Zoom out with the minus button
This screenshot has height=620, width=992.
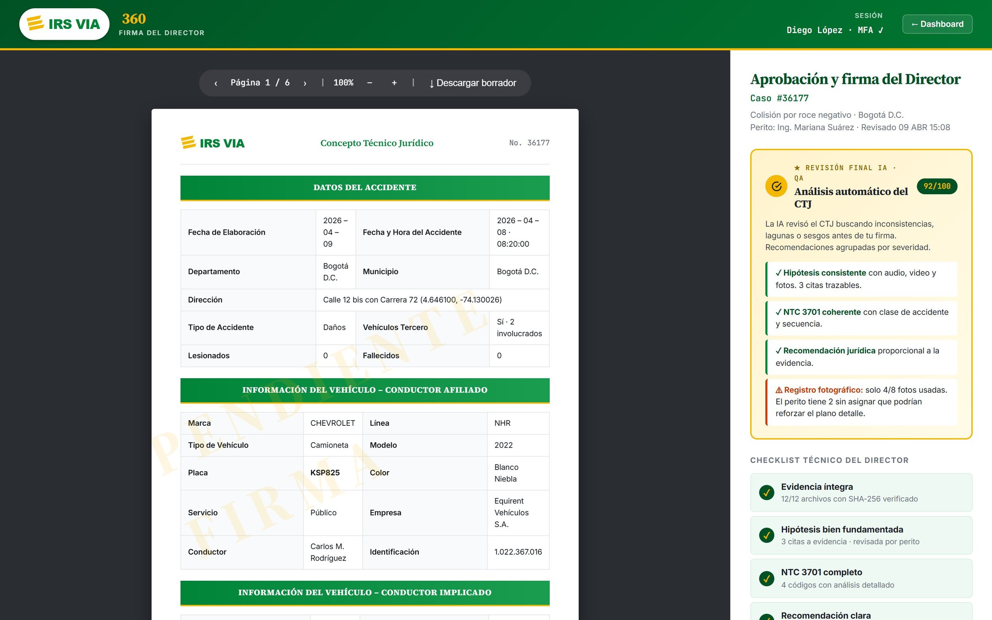coord(370,83)
